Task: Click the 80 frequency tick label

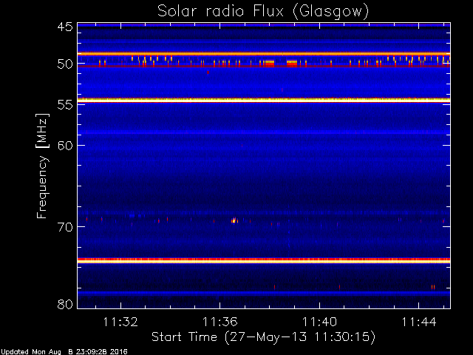Action: [x=65, y=304]
